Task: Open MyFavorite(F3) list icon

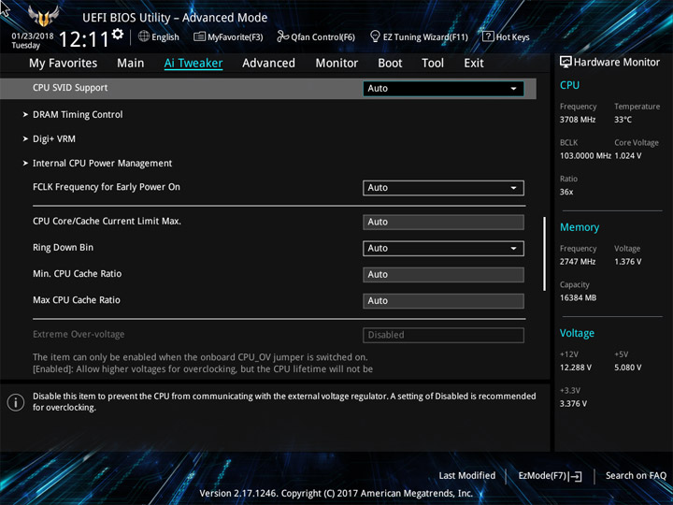Action: pos(199,36)
